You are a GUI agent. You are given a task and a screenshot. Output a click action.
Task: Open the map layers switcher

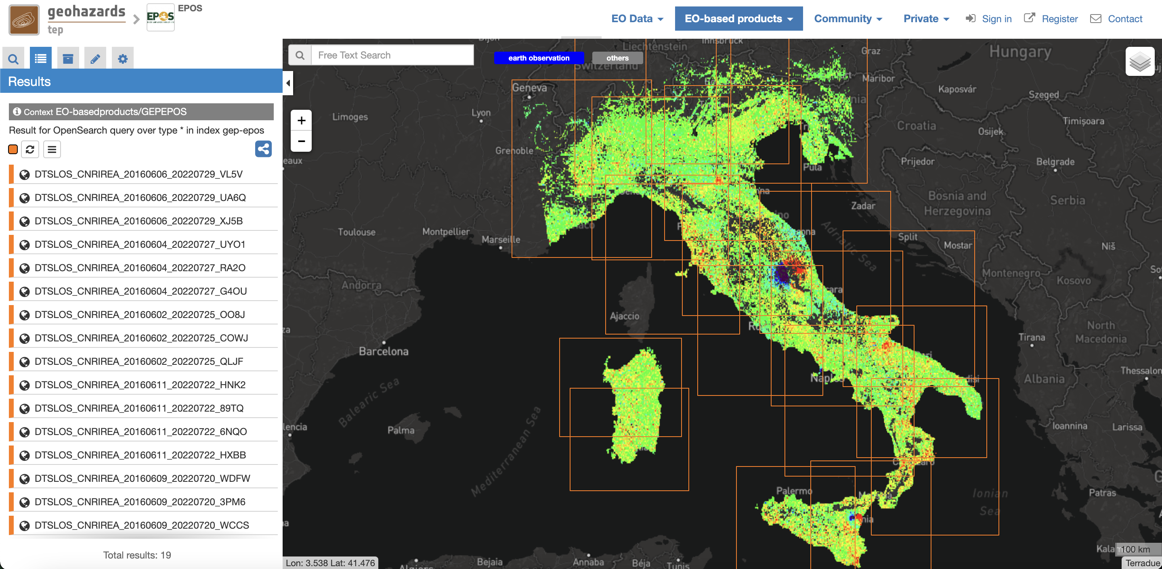pyautogui.click(x=1139, y=62)
